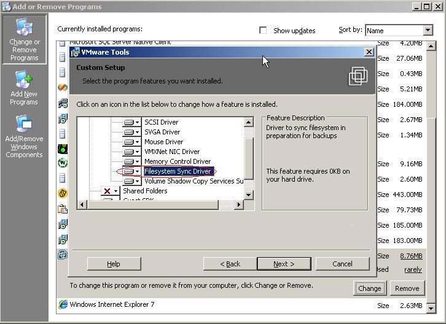Click feature list horizontal scrollbar right arrow
This screenshot has width=446, height=324.
[239, 204]
